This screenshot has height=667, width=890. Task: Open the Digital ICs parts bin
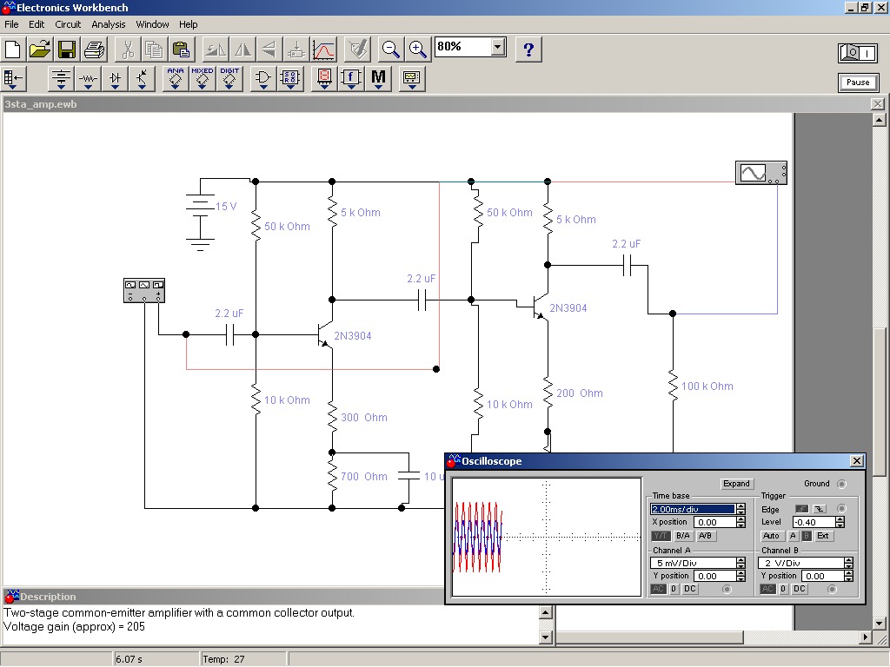pos(229,79)
